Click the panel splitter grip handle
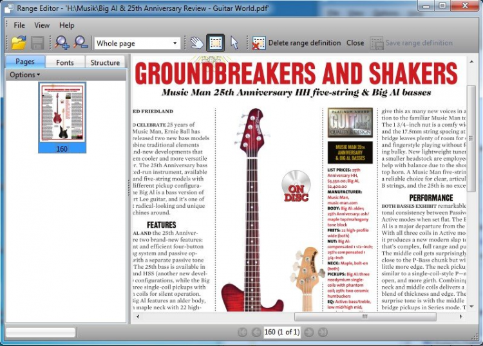Image resolution: width=483 pixels, height=346 pixels. pos(129,188)
